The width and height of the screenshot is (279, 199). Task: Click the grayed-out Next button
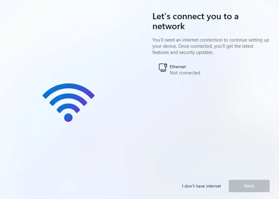coord(249,186)
